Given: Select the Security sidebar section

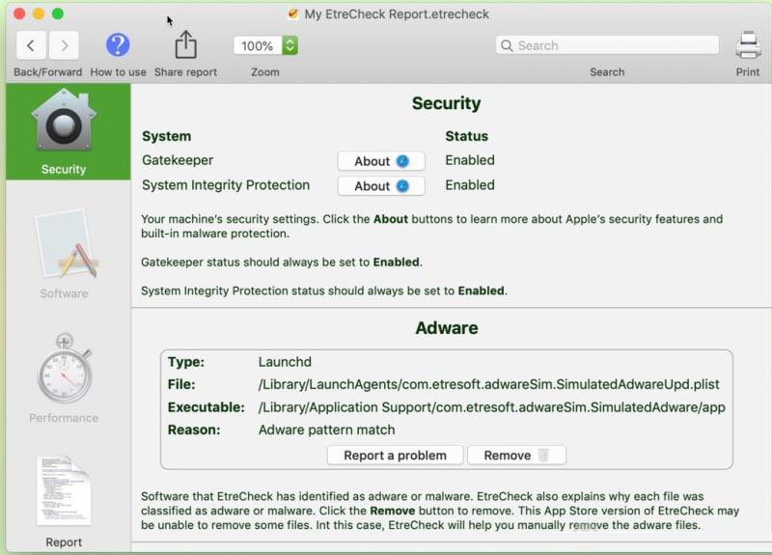Looking at the screenshot, I should (69, 131).
